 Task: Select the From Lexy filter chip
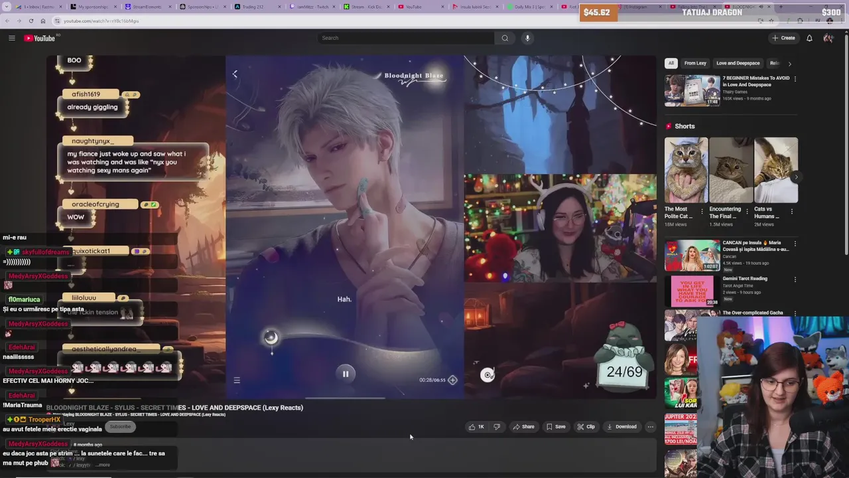click(x=695, y=63)
